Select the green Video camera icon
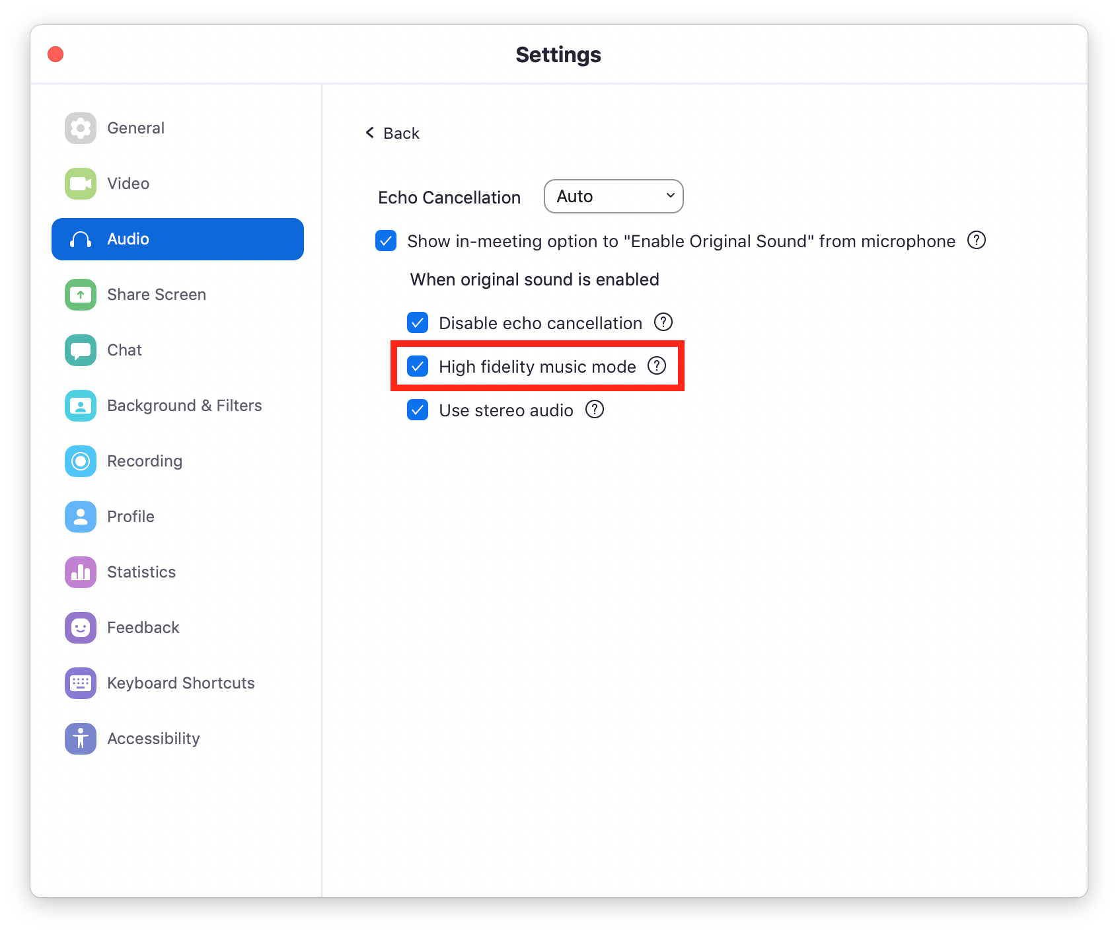Screen dimensions: 1118x933 pos(81,184)
